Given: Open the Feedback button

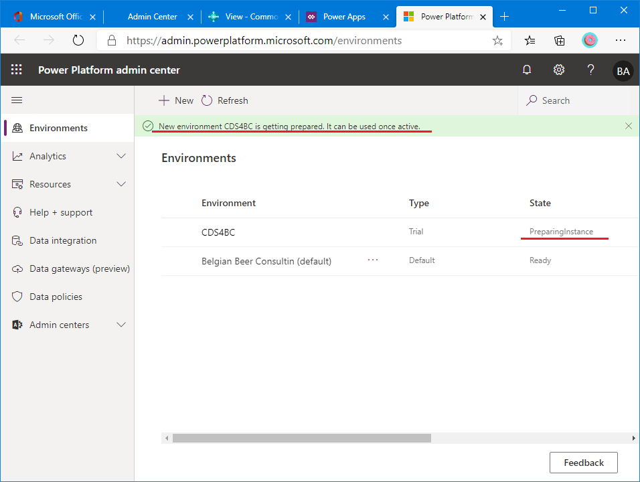Looking at the screenshot, I should [x=583, y=463].
